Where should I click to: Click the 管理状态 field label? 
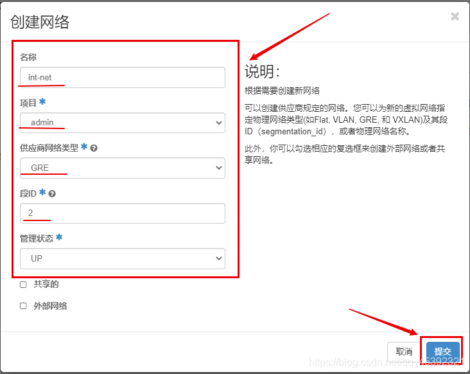(x=37, y=238)
